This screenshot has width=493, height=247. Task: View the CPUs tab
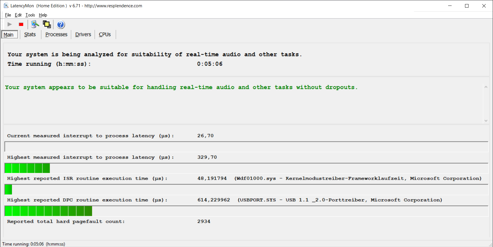coord(105,34)
